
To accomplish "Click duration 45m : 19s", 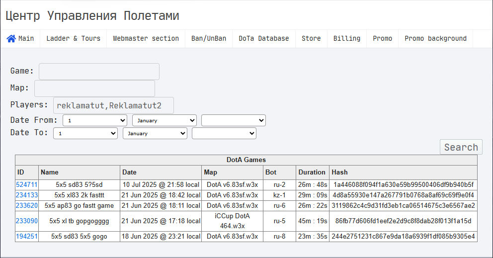I will pyautogui.click(x=313, y=221).
